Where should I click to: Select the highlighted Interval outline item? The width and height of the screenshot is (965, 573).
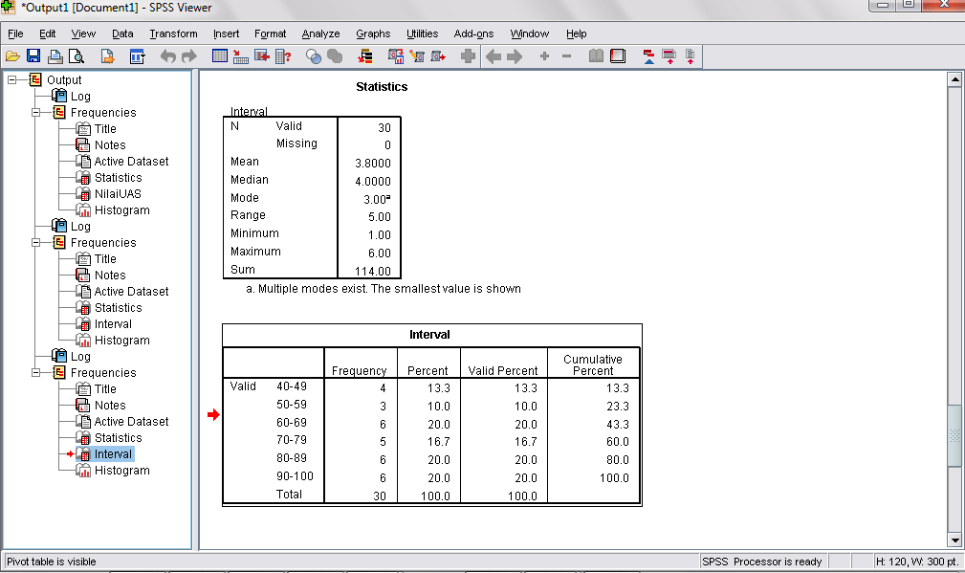[113, 454]
